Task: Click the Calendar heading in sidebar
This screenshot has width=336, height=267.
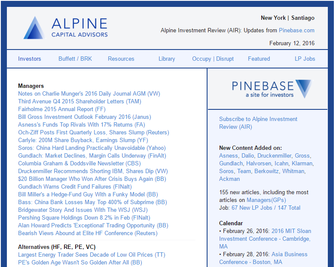Action: pos(231,223)
